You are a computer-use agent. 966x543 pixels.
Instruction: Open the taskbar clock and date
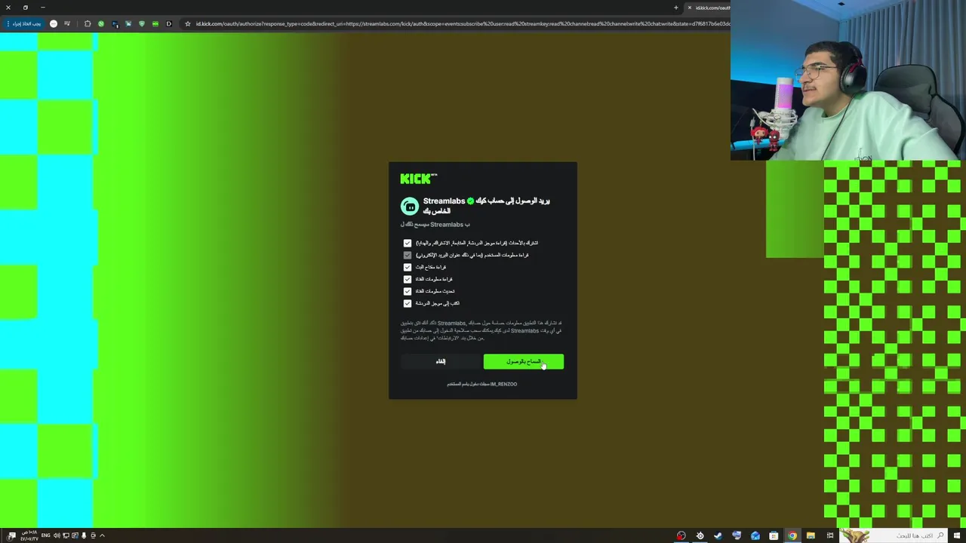point(29,535)
